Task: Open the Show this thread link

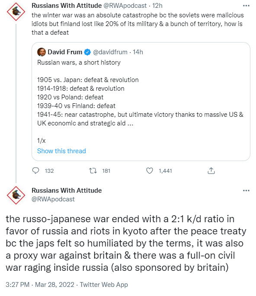Action: [61, 151]
